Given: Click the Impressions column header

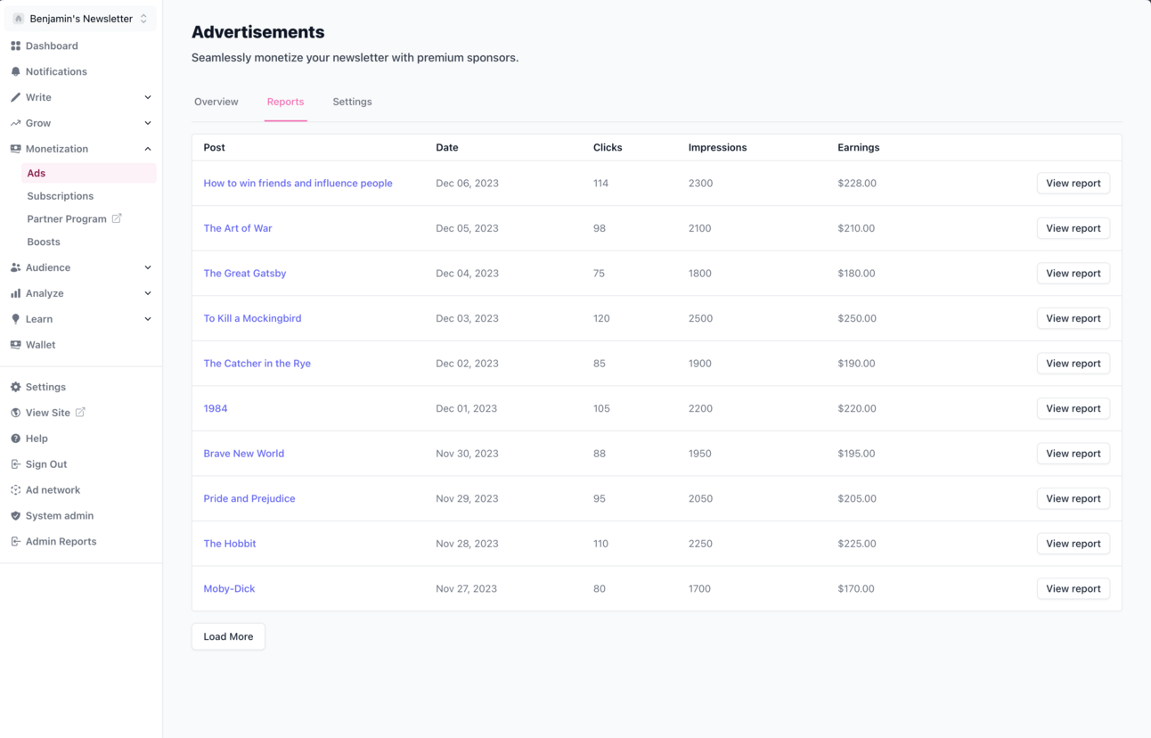Looking at the screenshot, I should [717, 147].
